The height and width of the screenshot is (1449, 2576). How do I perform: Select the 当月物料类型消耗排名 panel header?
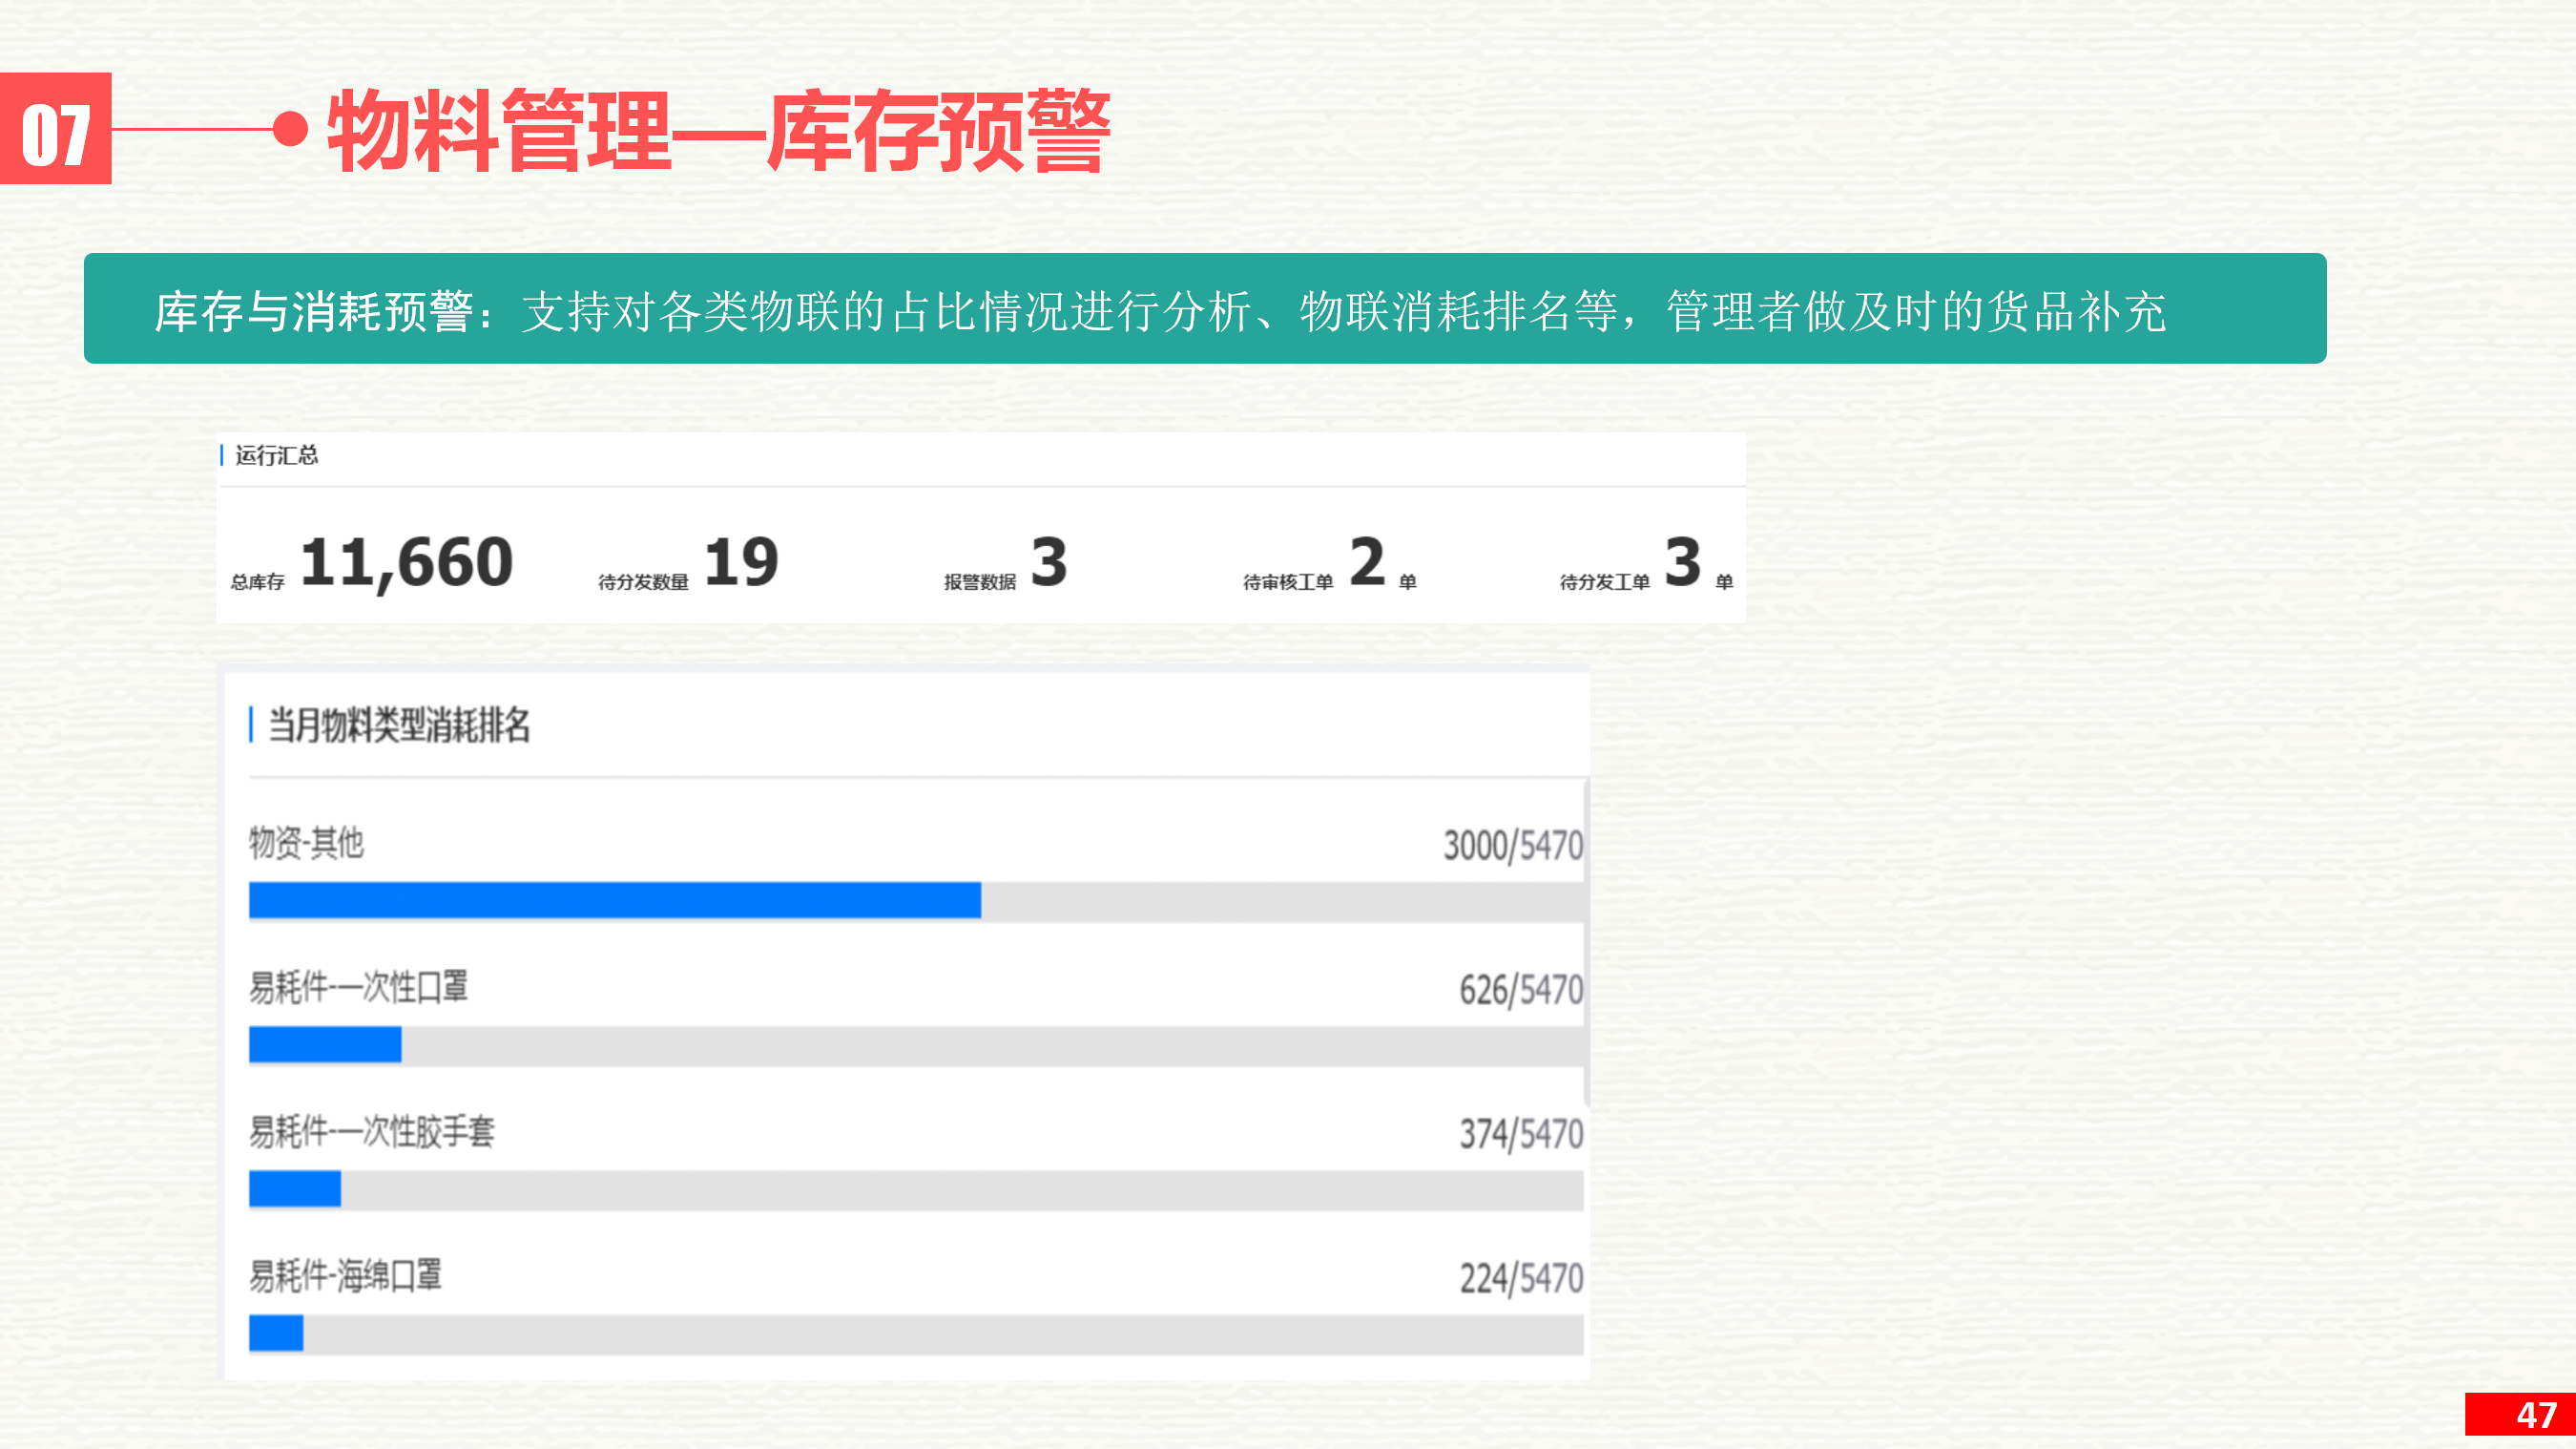[399, 724]
